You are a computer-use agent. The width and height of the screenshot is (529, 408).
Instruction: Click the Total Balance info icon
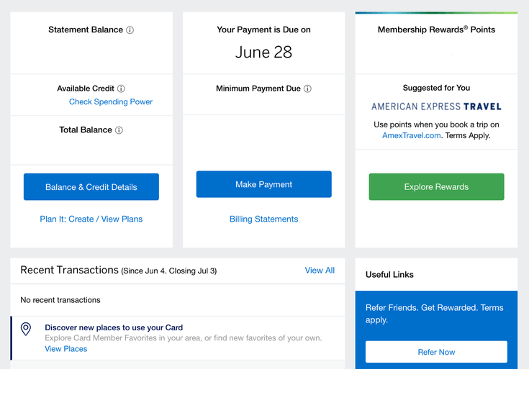coord(119,130)
